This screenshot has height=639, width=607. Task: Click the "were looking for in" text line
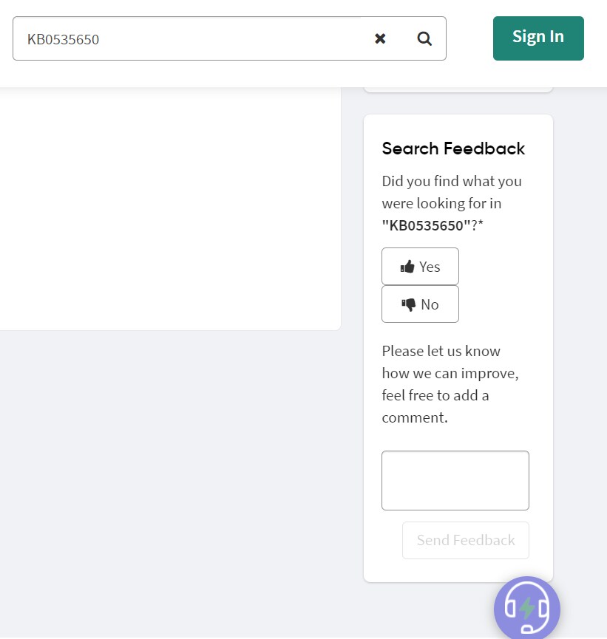pyautogui.click(x=442, y=203)
